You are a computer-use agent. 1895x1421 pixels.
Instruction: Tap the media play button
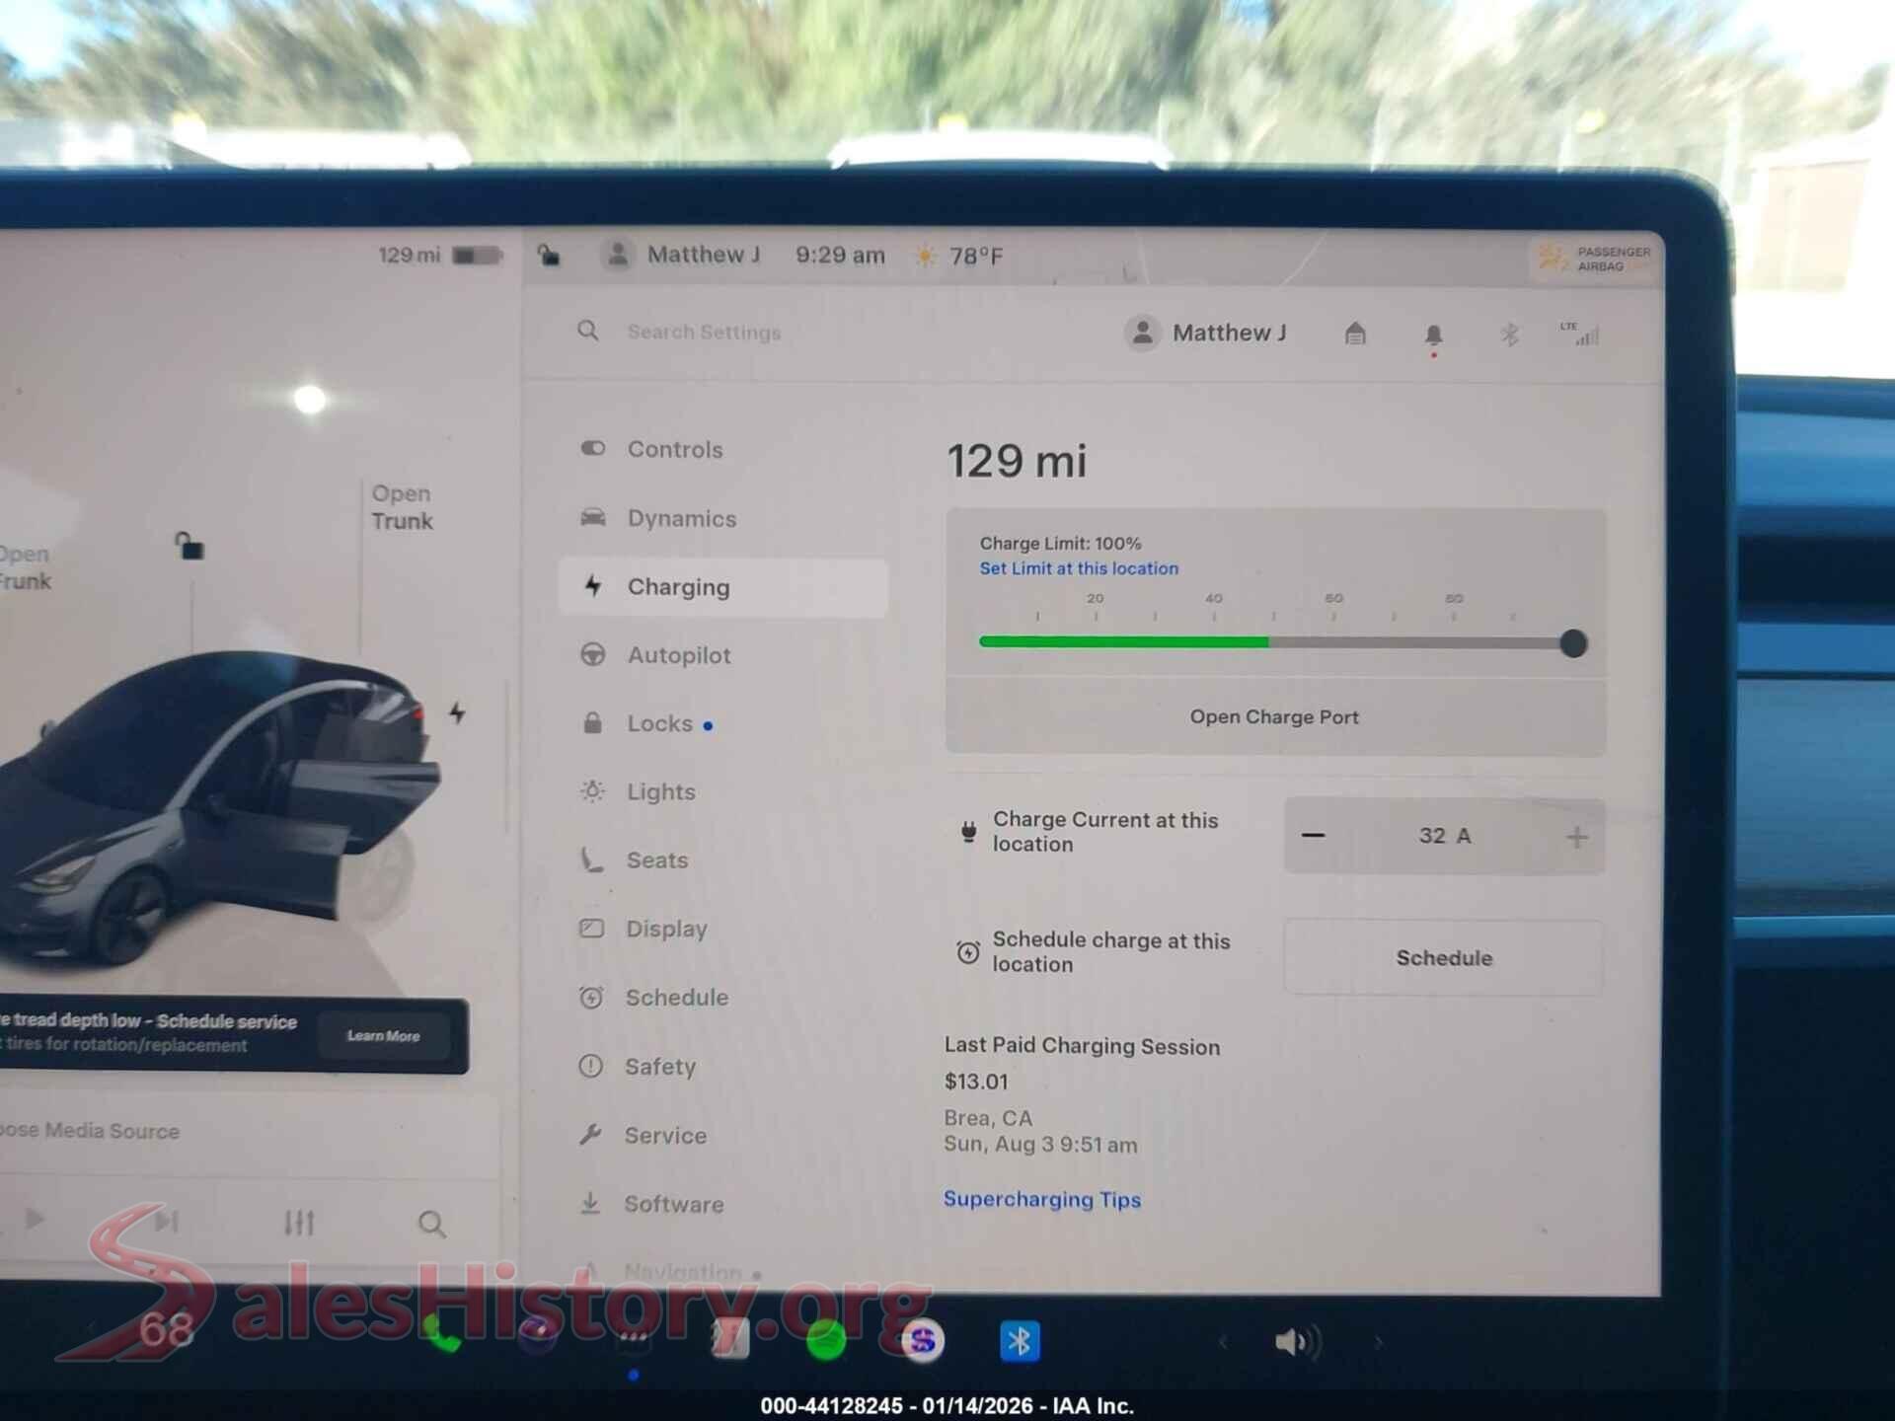point(35,1220)
